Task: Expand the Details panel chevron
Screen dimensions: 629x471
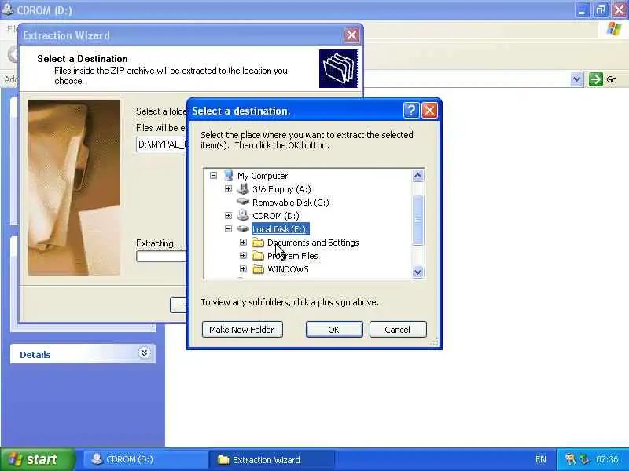Action: [x=144, y=352]
